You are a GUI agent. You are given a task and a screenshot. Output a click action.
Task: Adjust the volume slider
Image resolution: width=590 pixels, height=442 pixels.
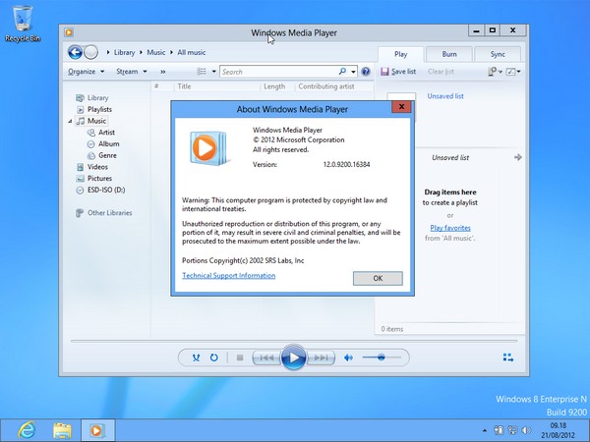(382, 358)
